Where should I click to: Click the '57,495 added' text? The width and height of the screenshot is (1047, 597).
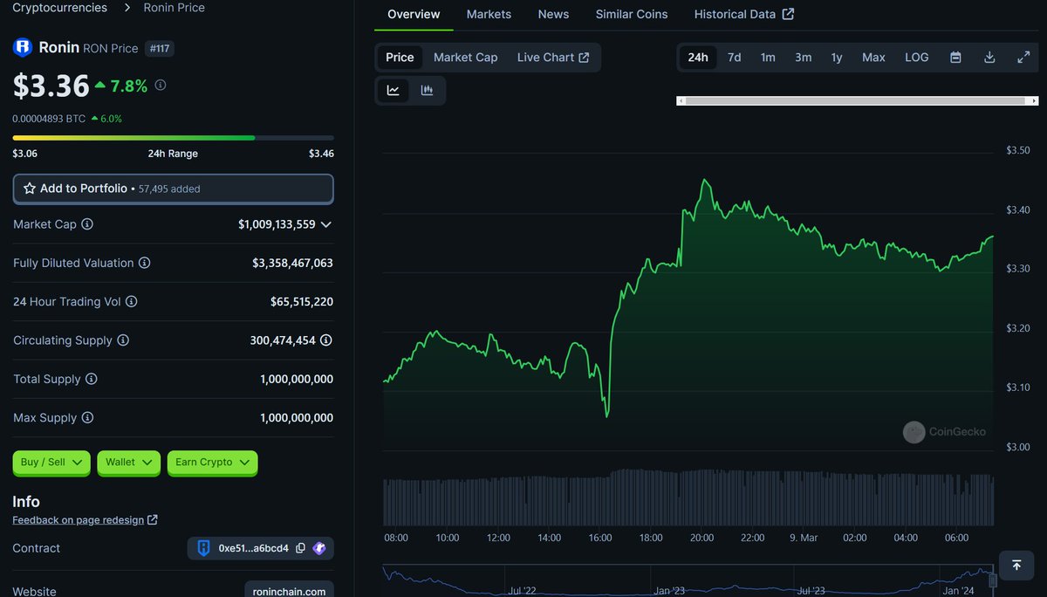(x=169, y=189)
